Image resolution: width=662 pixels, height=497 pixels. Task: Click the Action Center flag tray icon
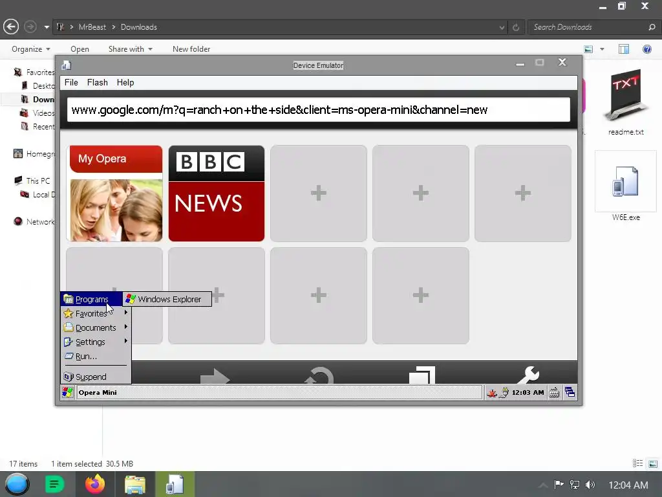pos(559,484)
